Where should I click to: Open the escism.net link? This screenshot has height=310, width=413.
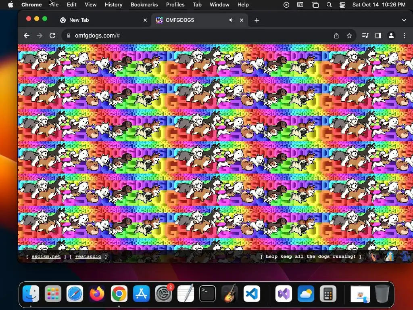coord(46,256)
